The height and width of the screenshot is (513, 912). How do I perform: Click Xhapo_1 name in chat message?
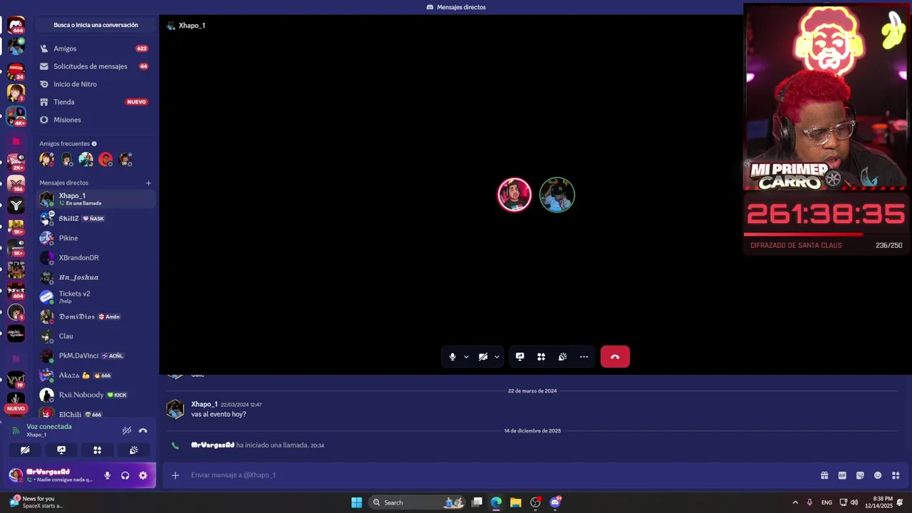(x=204, y=404)
